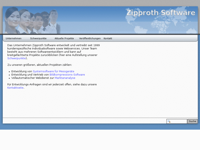Open the Bildkompressions-Software link
The image size is (200, 150).
pos(67,75)
